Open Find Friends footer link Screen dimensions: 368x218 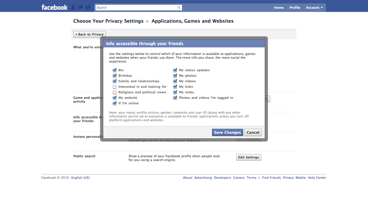[x=271, y=178]
